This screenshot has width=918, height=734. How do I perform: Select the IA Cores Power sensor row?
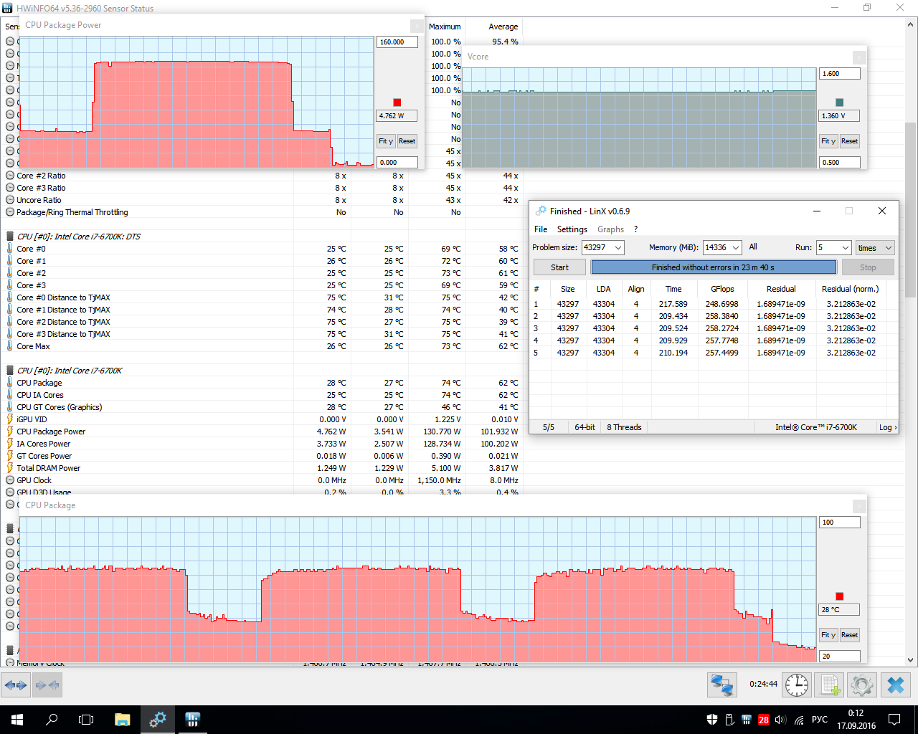tap(262, 444)
